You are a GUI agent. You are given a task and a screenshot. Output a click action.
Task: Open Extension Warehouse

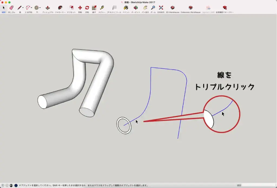coord(190,8)
